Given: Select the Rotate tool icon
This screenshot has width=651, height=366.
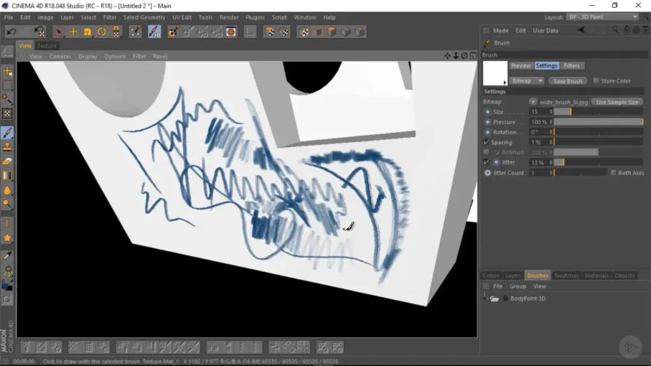Looking at the screenshot, I should [102, 32].
